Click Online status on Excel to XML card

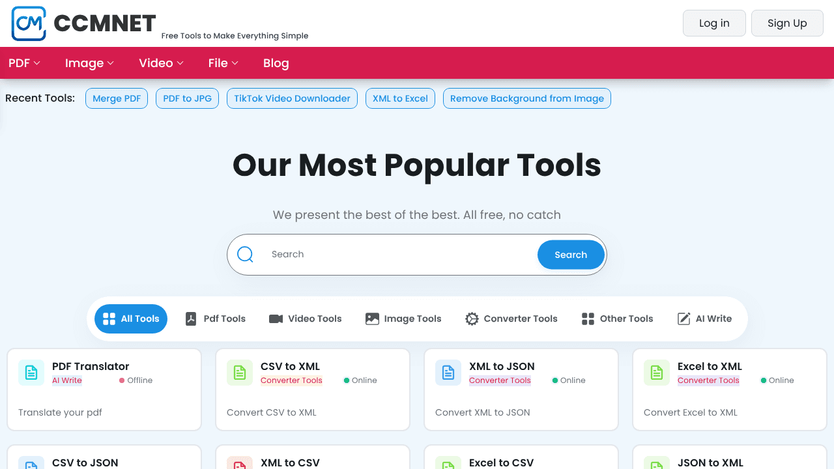[777, 380]
